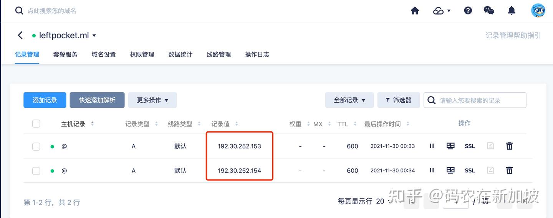
Task: Click SSL icon for 192.30.252.153 record
Action: coord(470,146)
